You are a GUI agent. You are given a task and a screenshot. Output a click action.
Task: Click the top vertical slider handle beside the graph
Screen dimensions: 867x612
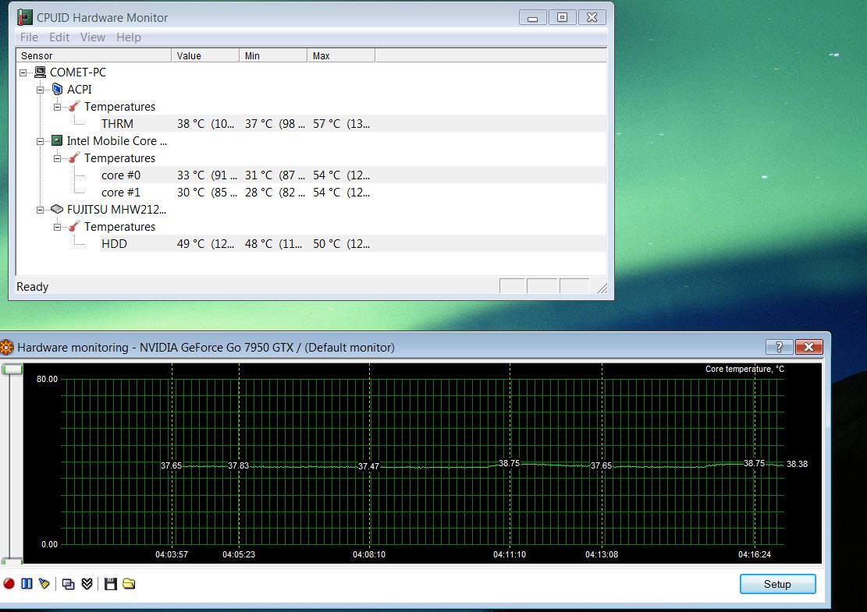click(12, 369)
